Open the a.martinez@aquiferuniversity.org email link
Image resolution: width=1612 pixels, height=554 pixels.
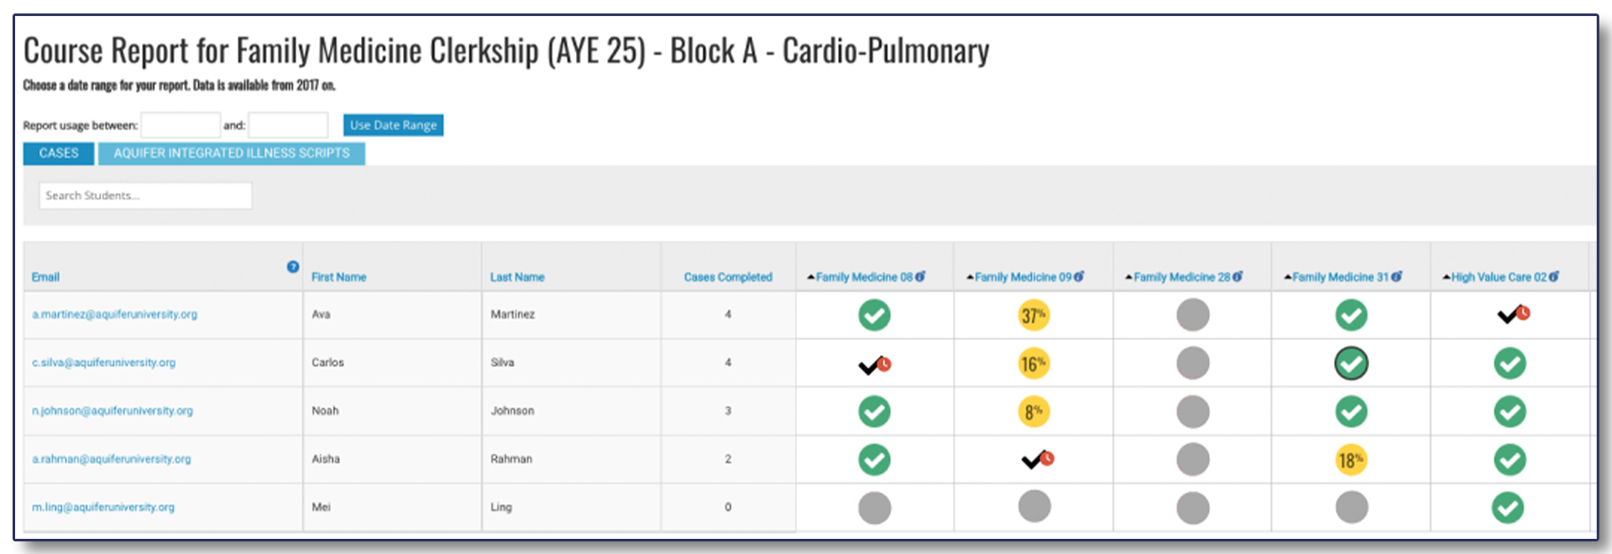[x=114, y=314]
